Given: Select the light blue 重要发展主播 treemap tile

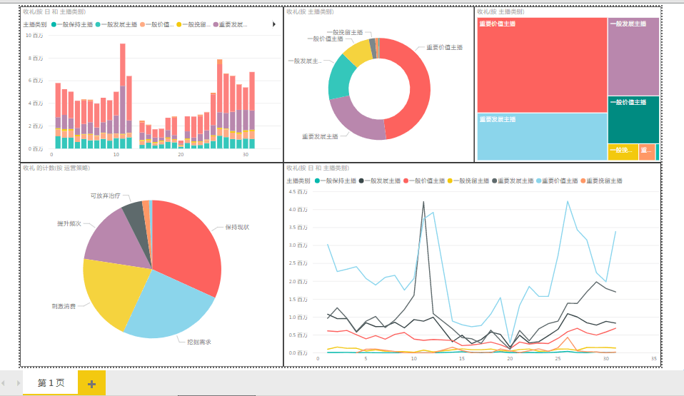Looking at the screenshot, I should tap(542, 137).
